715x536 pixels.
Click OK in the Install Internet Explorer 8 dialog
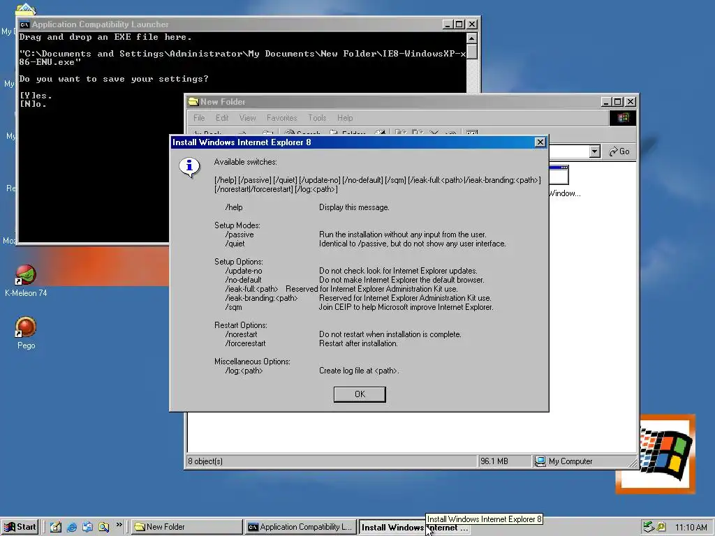coord(360,394)
